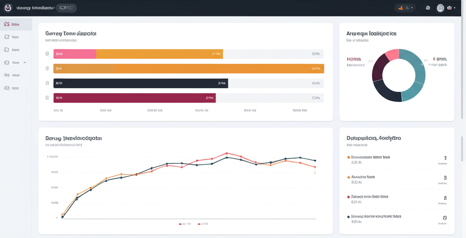This screenshot has height=238, width=466.
Task: Click the app logo in the header
Action: coord(8,8)
